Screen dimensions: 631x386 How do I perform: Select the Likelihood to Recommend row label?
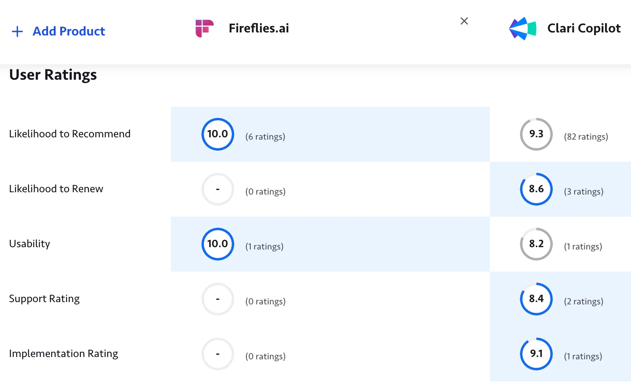pos(70,134)
